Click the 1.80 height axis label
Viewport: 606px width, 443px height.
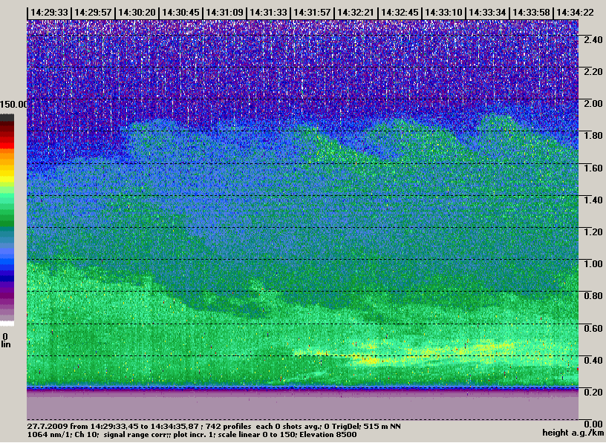pyautogui.click(x=593, y=136)
